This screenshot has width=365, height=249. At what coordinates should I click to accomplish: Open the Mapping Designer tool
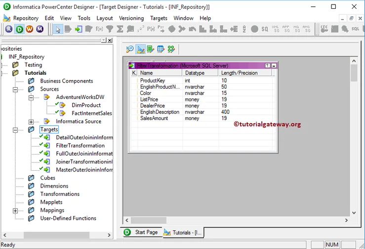click(171, 49)
